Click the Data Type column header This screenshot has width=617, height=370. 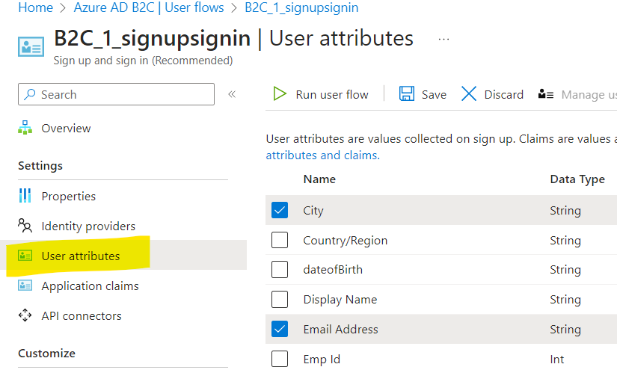coord(577,179)
